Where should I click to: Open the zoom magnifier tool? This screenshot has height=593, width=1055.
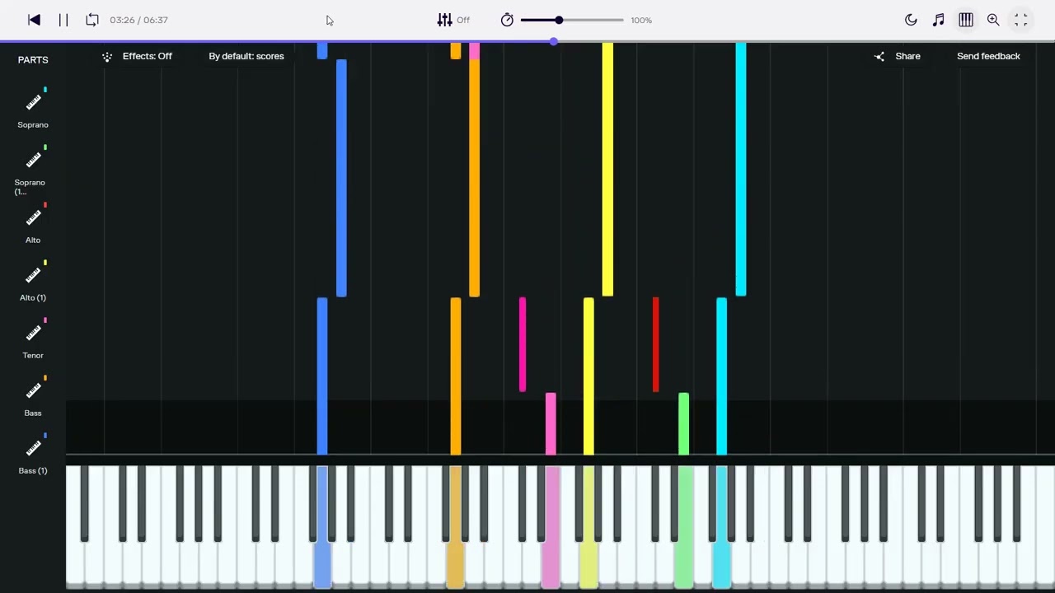(993, 20)
